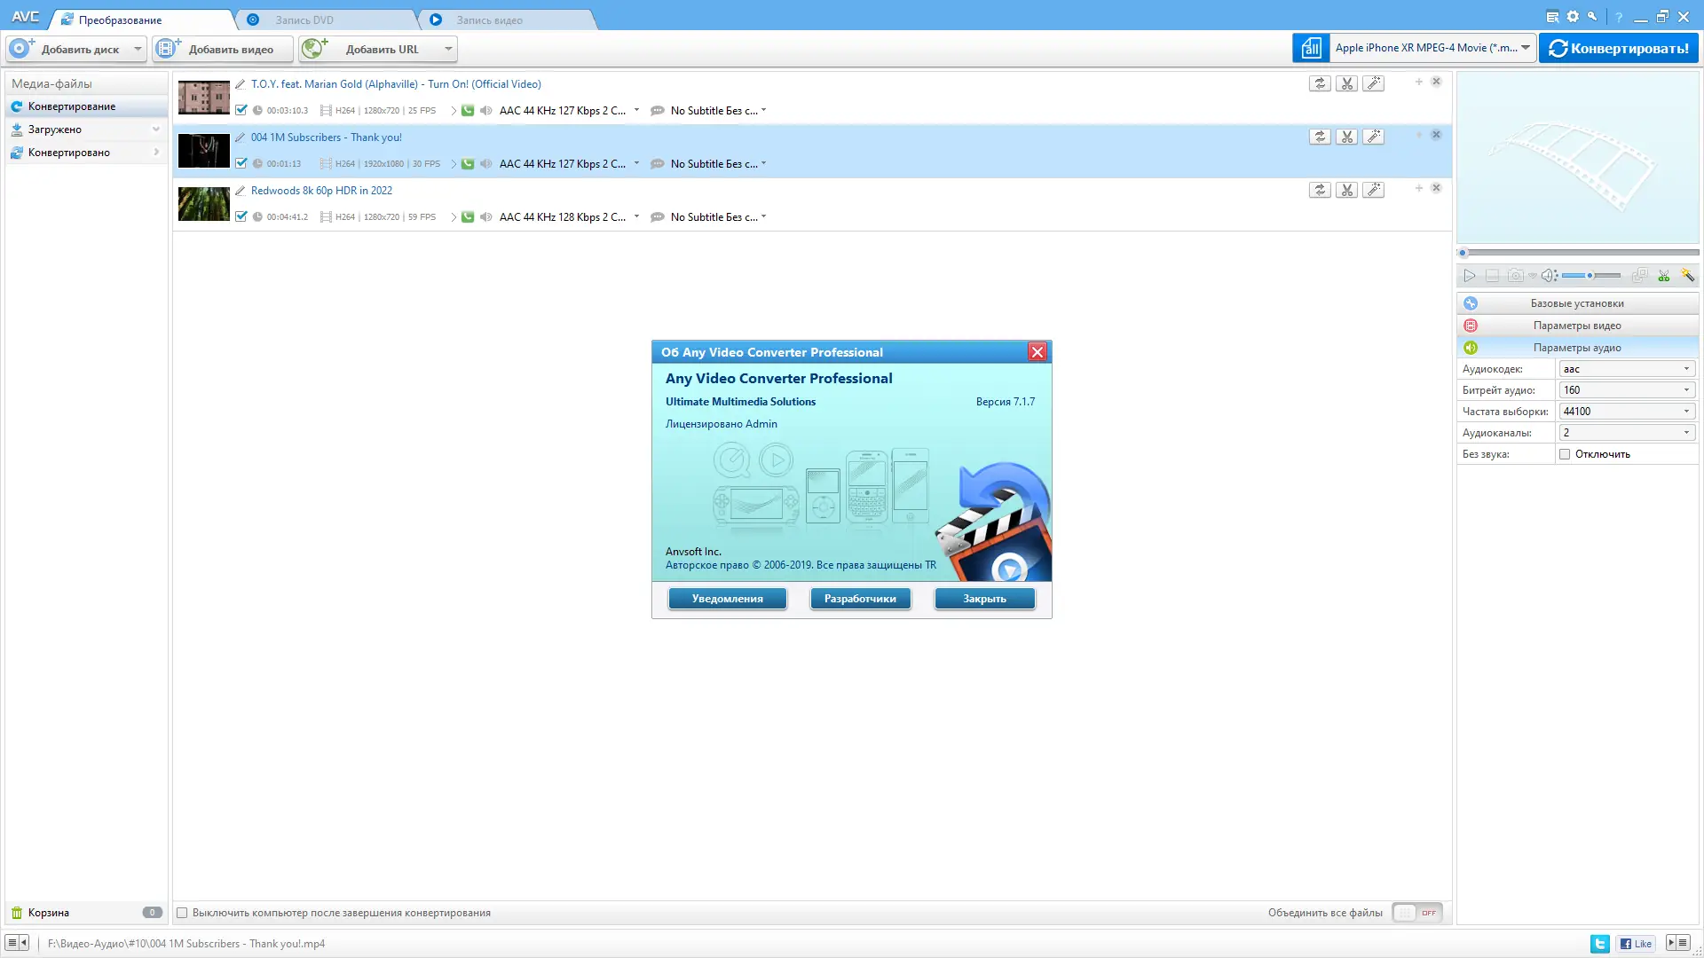The height and width of the screenshot is (958, 1704).
Task: Click output profile bar chart icon
Action: 1311,48
